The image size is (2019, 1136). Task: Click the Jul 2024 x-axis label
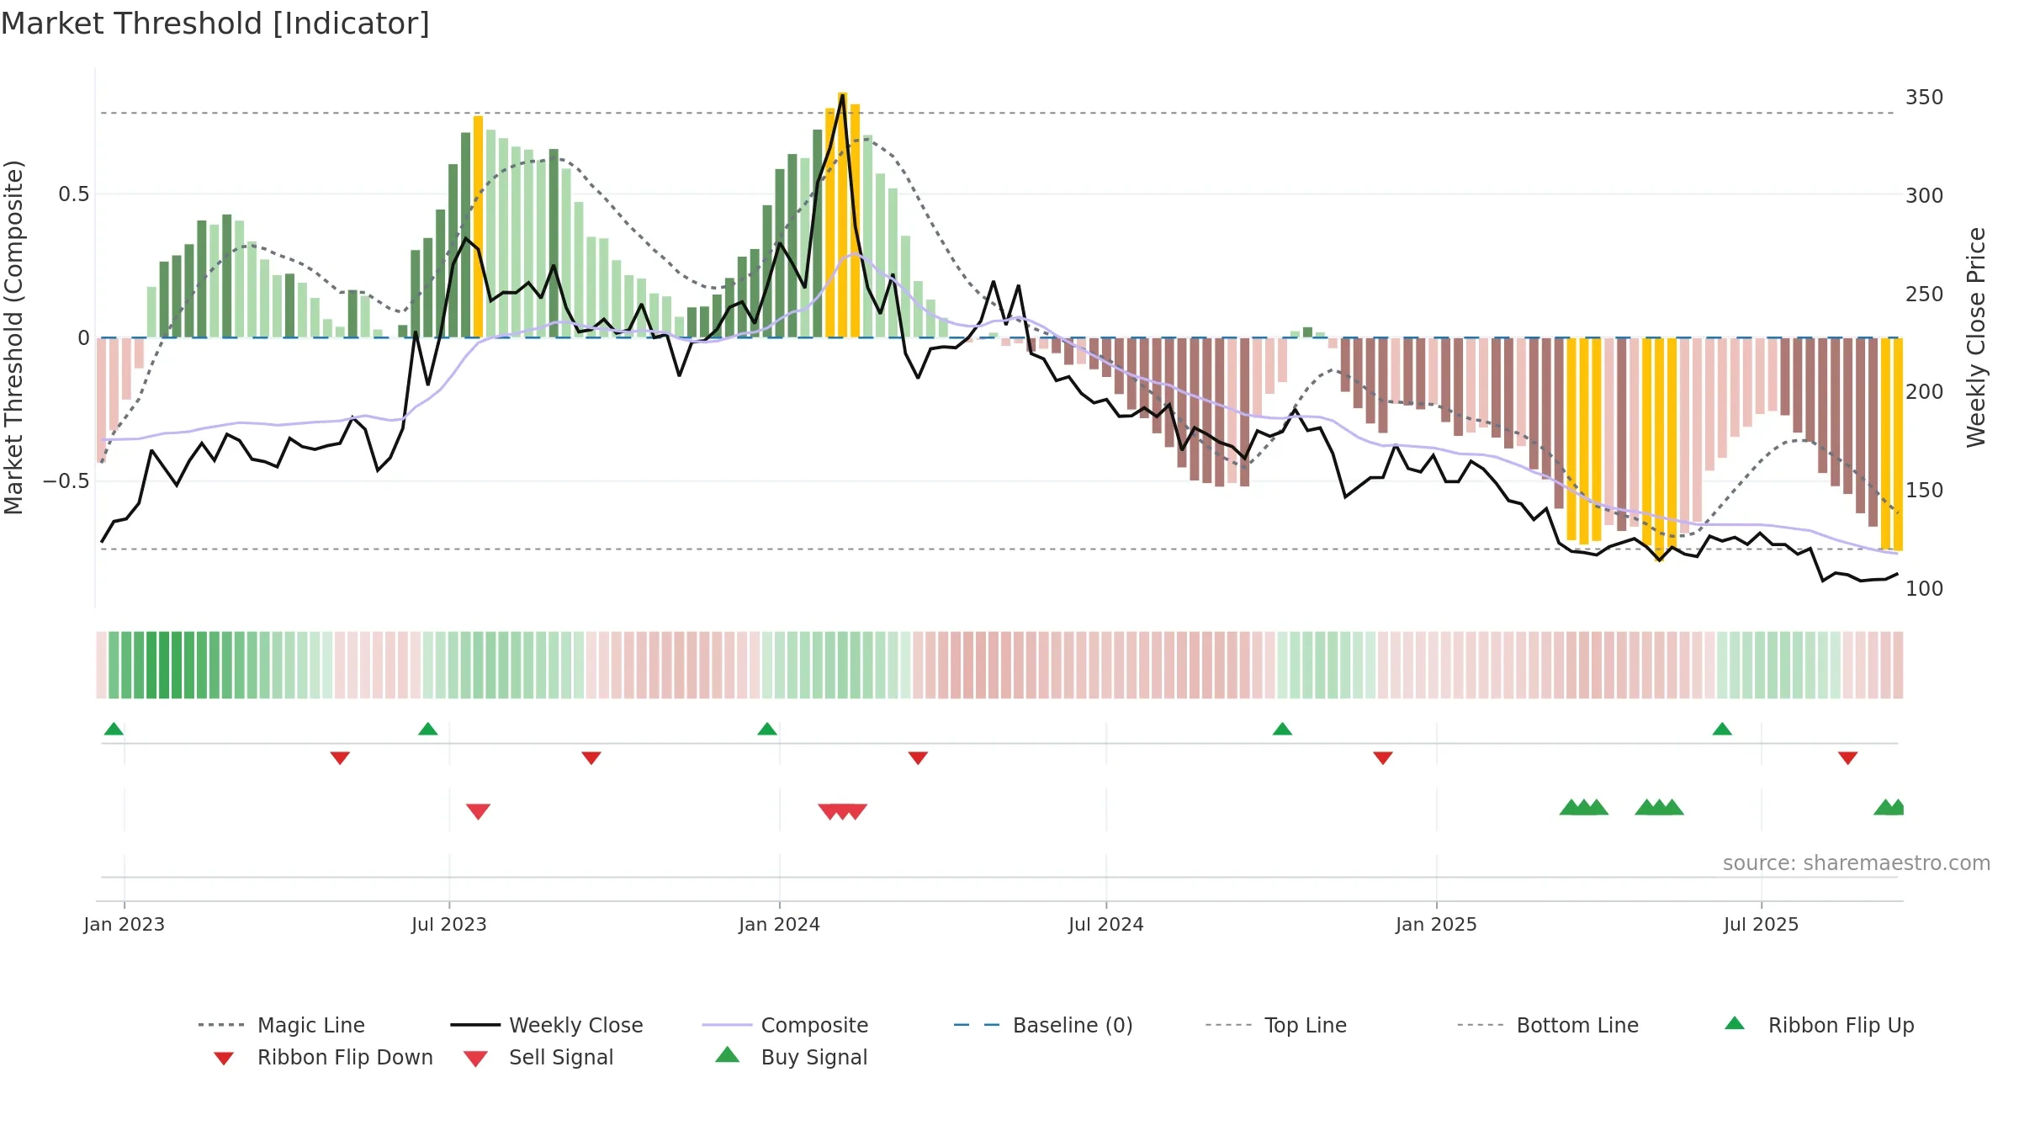1106,924
